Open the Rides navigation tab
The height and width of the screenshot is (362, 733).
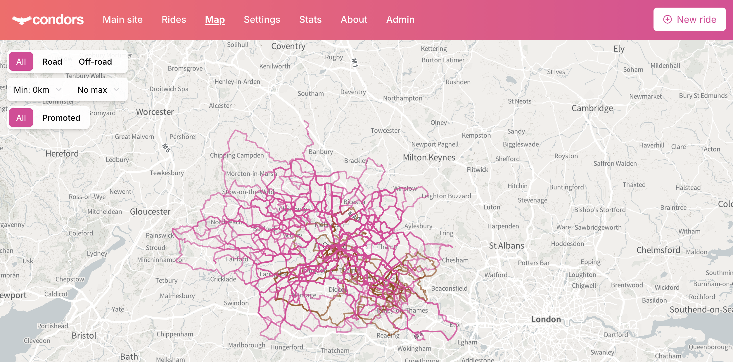tap(174, 20)
